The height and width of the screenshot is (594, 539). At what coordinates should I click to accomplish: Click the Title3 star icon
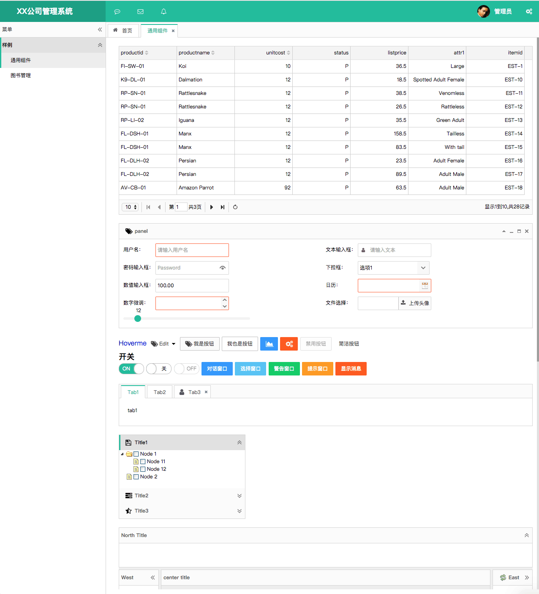click(x=129, y=511)
